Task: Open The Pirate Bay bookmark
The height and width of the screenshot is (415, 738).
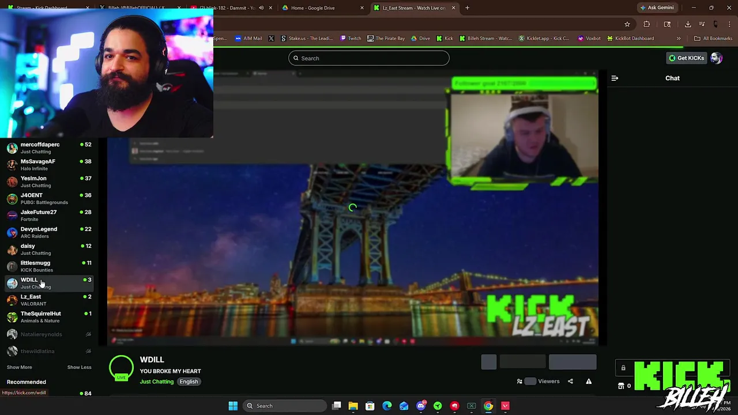Action: click(x=386, y=39)
